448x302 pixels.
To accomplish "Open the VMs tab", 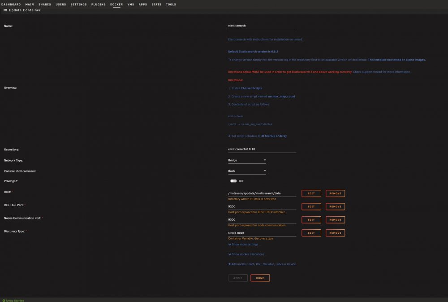I will click(x=130, y=4).
